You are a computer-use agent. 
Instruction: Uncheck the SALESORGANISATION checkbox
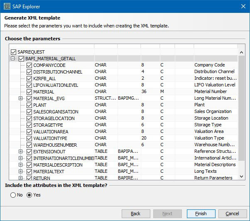coord(29,112)
